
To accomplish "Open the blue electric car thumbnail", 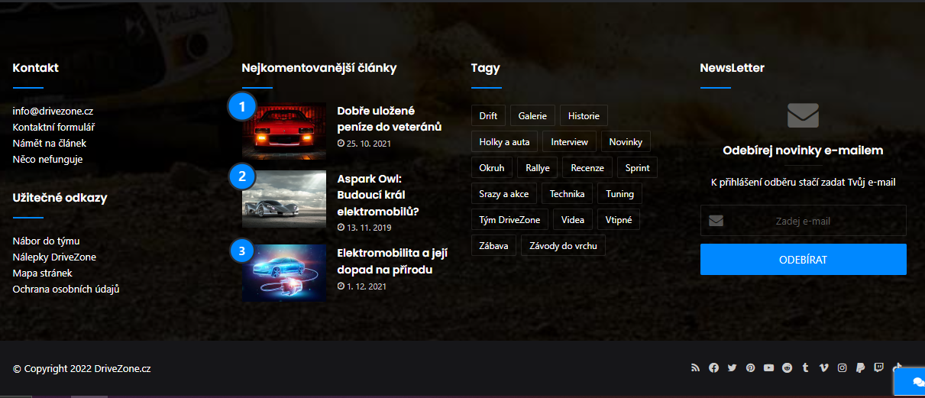I will pyautogui.click(x=284, y=273).
